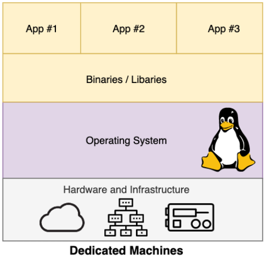This screenshot has height=257, width=265.
Task: Click the penguin's white belly
Action: (x=227, y=147)
